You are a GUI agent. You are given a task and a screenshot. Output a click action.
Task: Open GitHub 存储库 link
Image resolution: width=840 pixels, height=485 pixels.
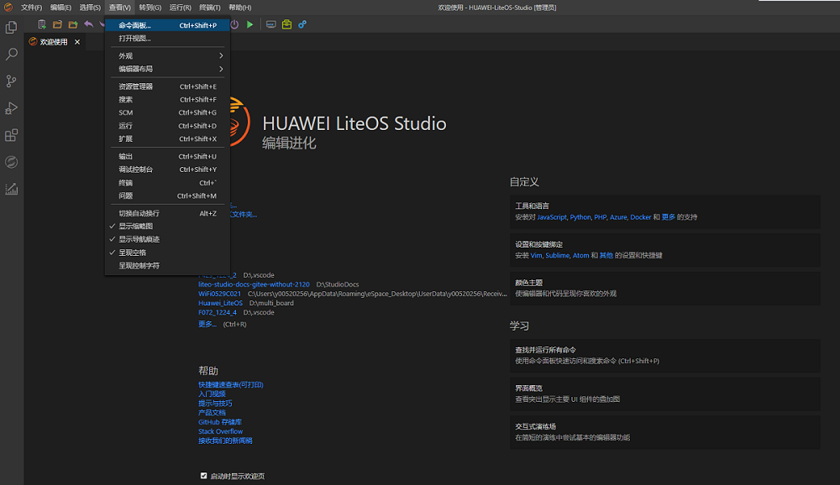[x=219, y=422]
